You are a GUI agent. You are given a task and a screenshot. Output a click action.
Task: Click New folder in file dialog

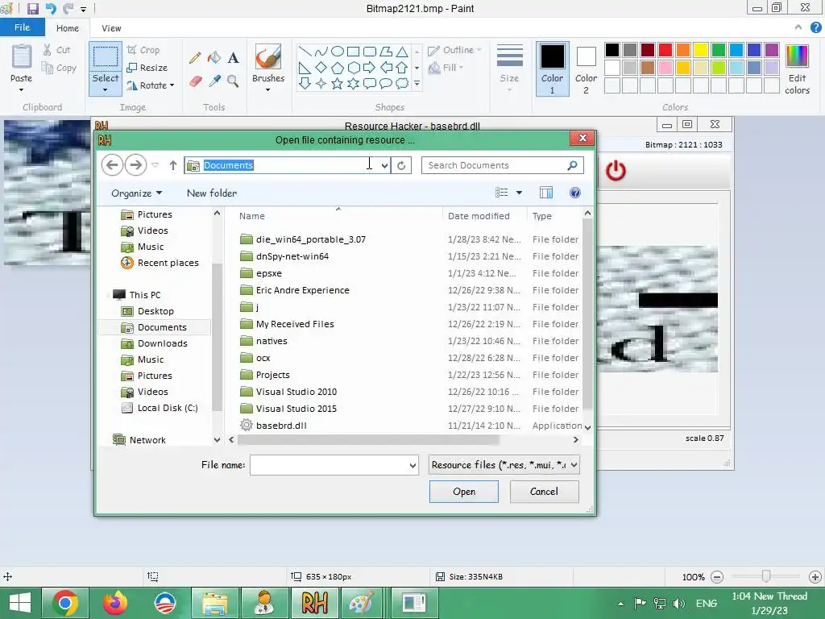tap(212, 193)
